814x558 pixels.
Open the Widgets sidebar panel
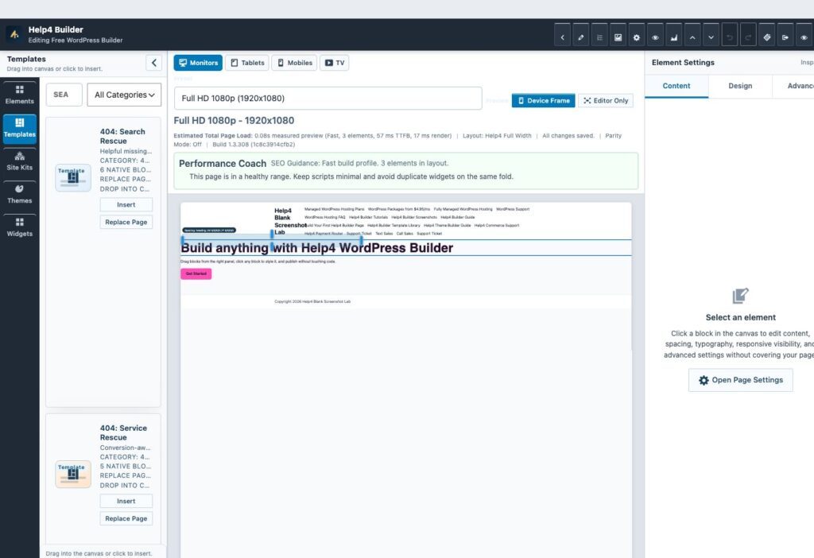tap(20, 227)
